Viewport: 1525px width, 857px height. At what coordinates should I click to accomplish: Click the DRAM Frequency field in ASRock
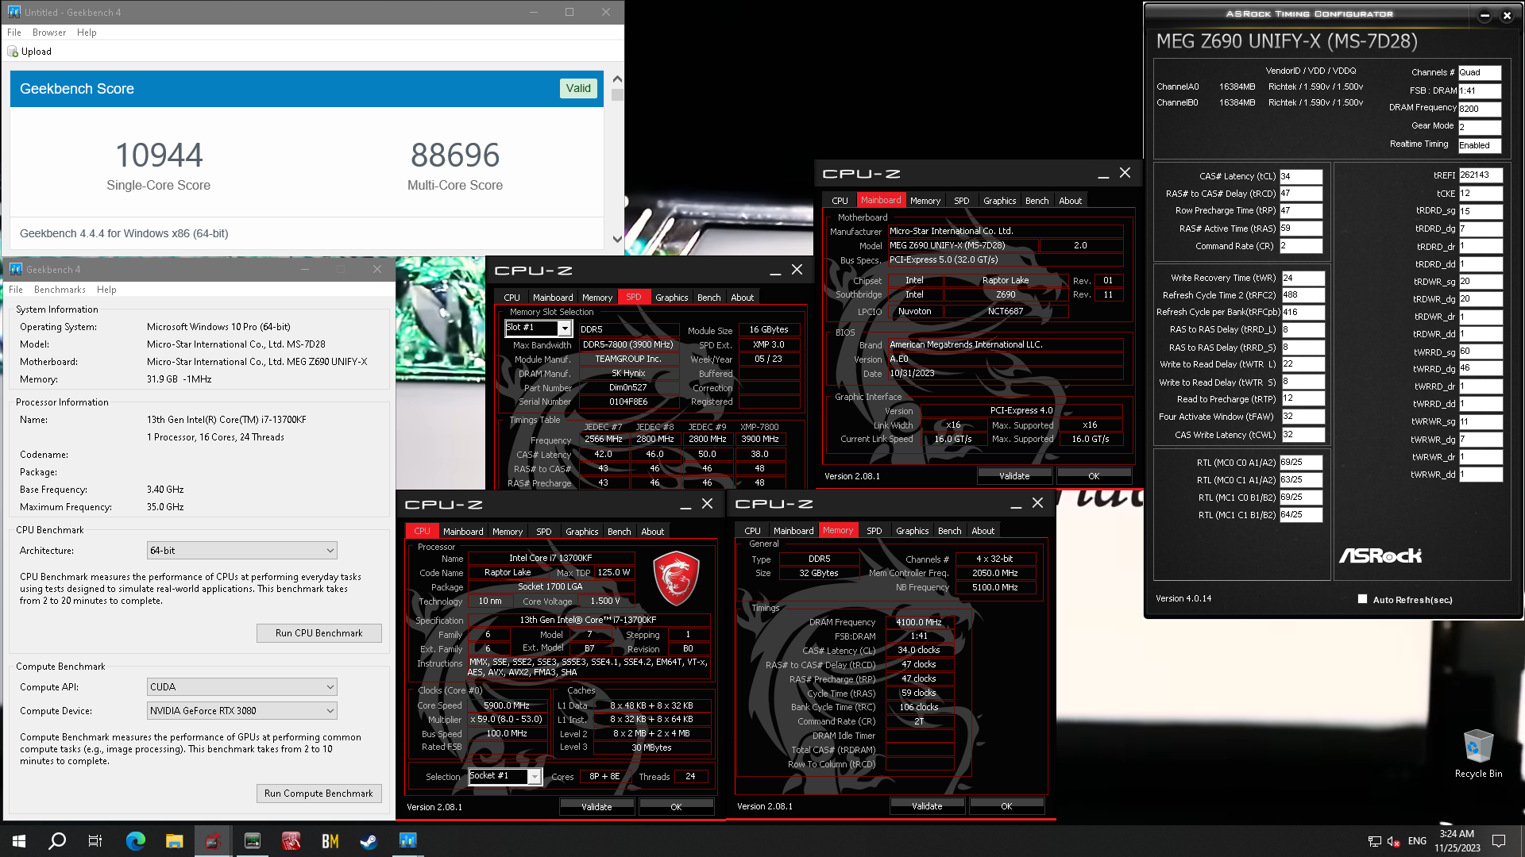tap(1479, 109)
